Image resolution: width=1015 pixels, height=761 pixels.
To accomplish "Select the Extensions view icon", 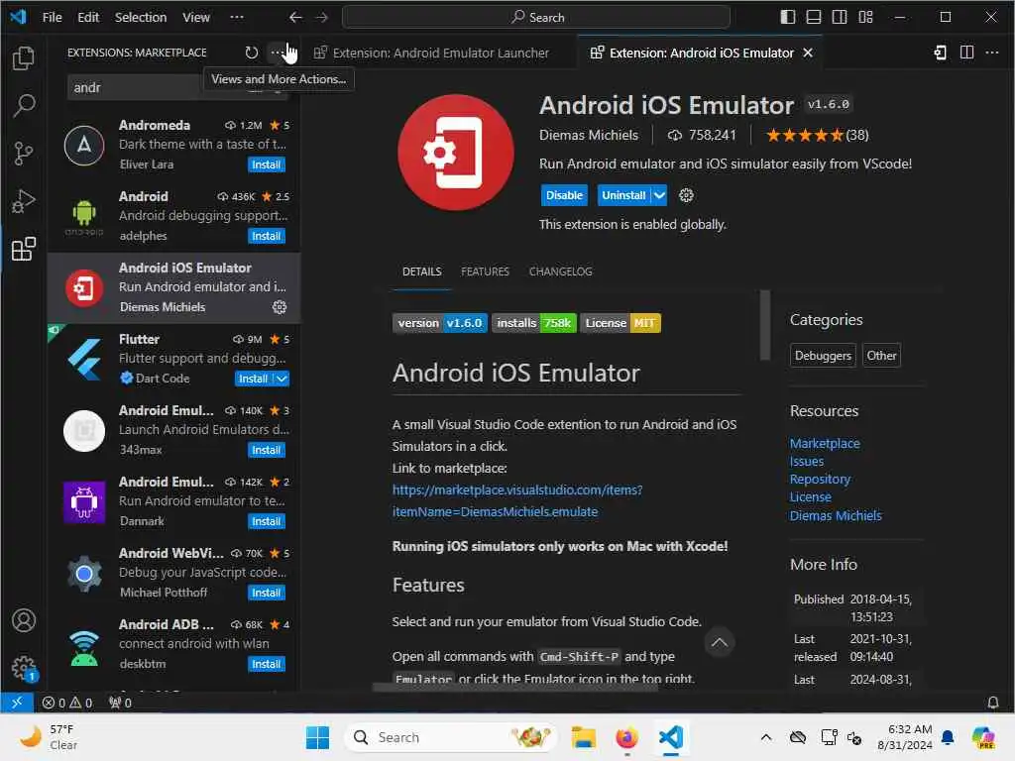I will [x=24, y=249].
